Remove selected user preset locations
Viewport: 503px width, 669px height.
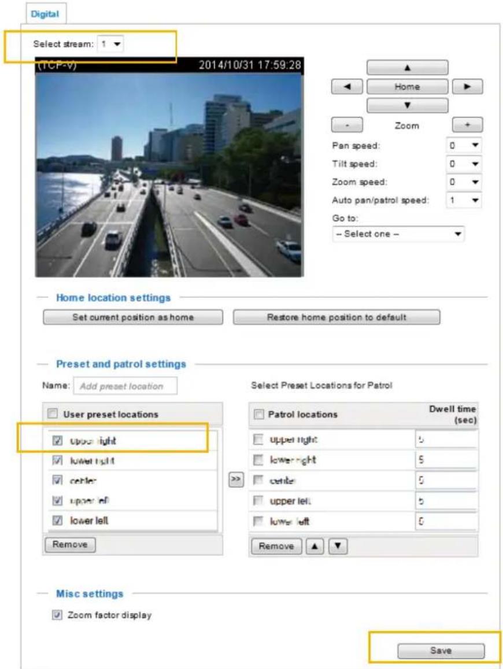click(x=70, y=545)
